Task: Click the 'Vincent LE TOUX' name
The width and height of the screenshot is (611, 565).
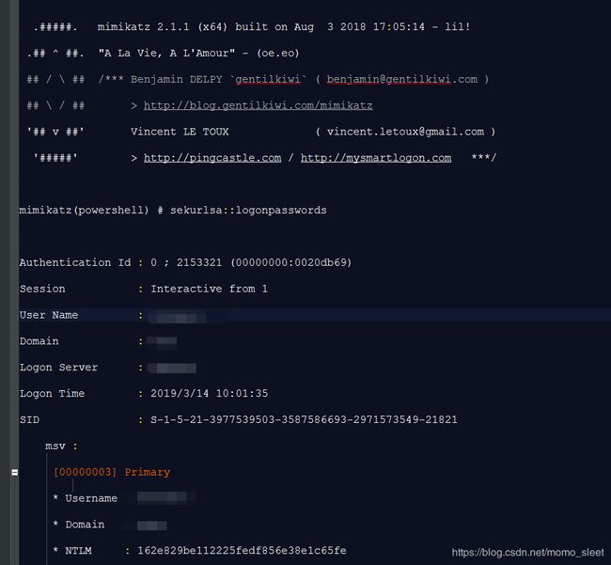Action: 180,132
